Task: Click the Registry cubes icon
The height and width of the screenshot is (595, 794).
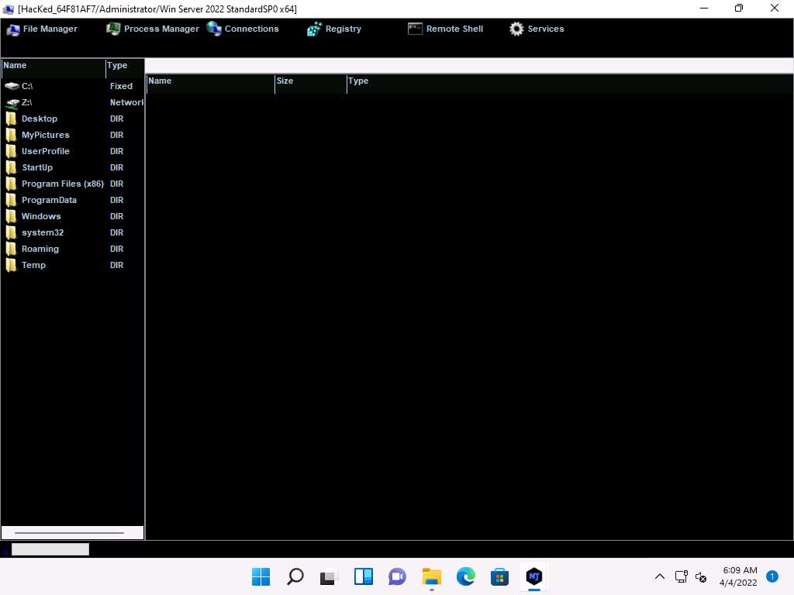Action: [x=314, y=29]
